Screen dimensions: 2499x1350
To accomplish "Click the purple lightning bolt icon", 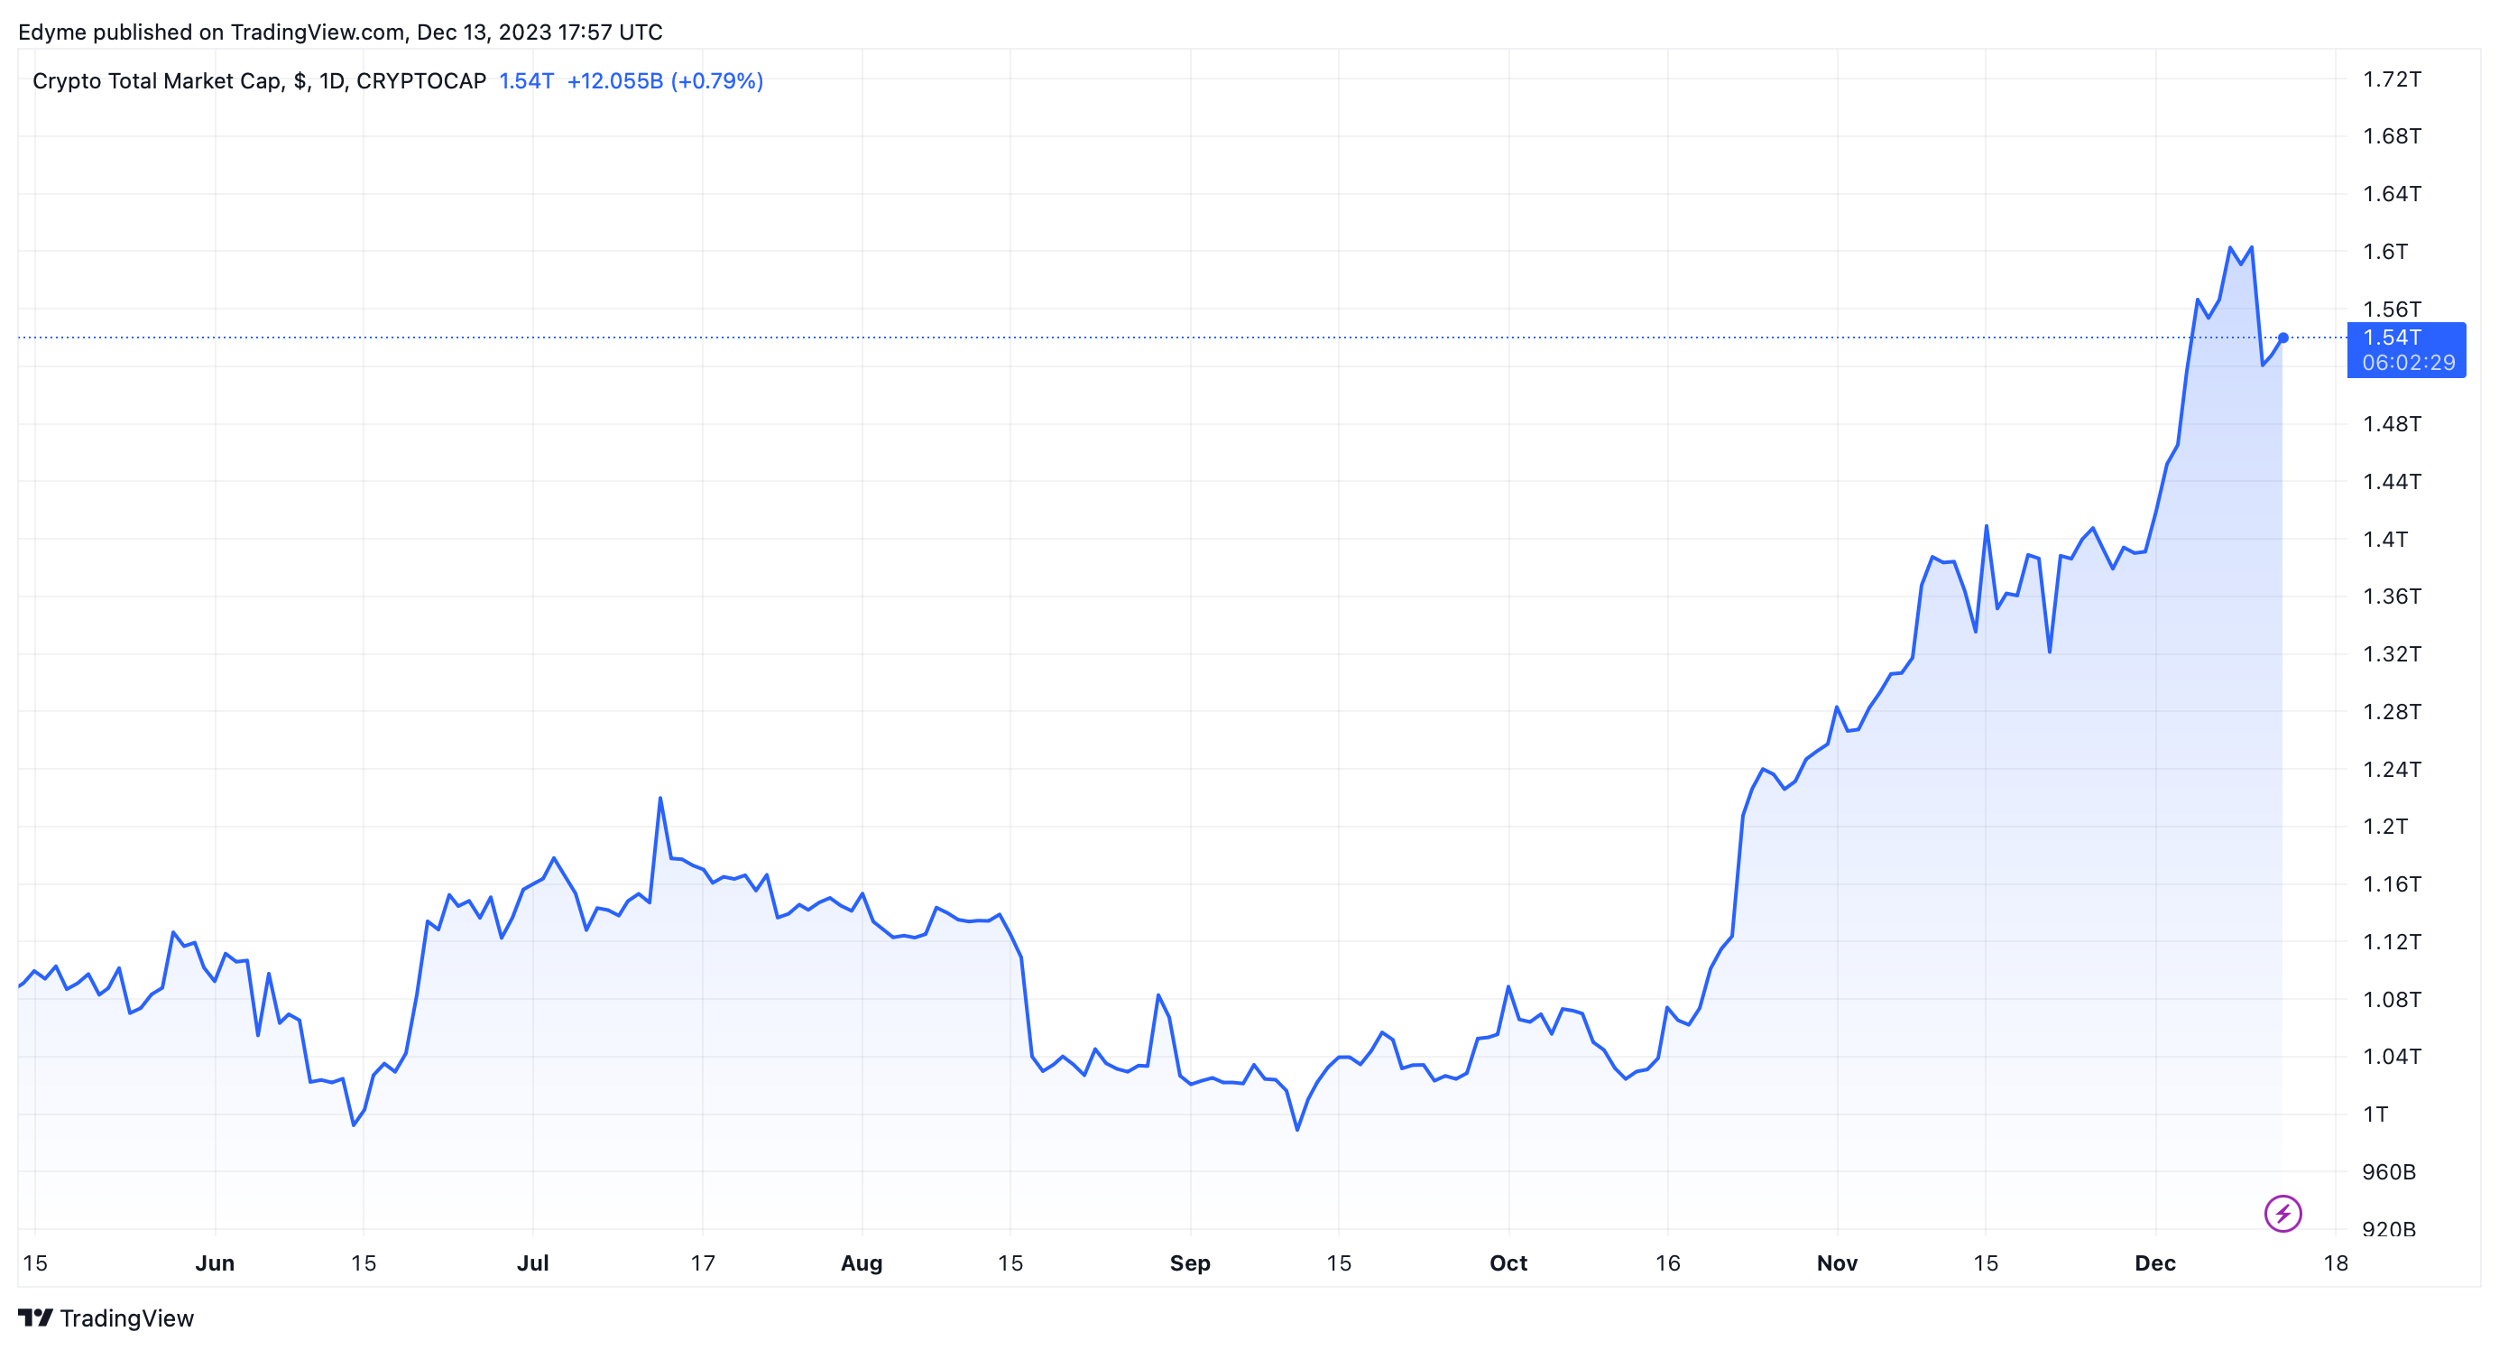I will tap(2282, 1213).
